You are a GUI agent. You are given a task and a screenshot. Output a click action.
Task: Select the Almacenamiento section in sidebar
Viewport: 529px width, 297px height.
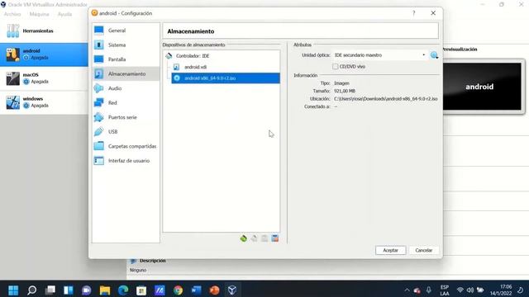126,73
